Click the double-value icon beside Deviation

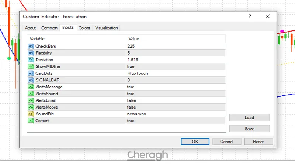pyautogui.click(x=31, y=60)
